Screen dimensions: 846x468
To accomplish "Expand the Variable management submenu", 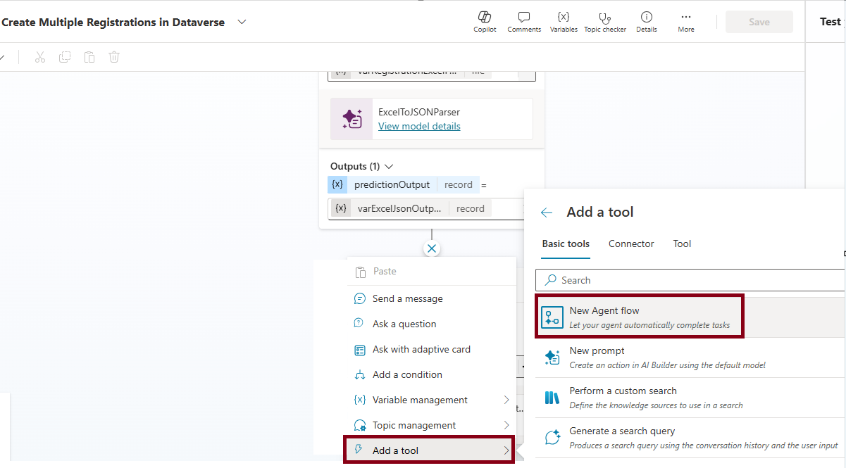I will point(506,400).
